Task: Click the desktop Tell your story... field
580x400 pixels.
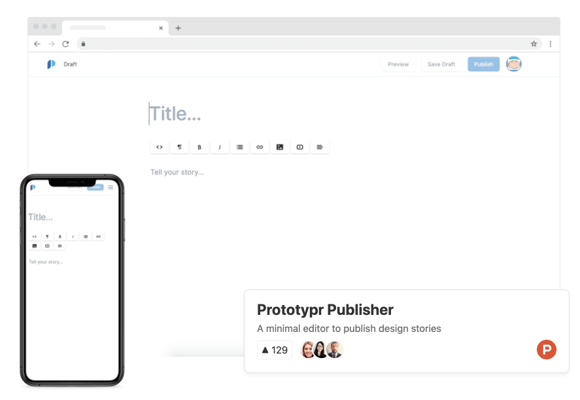Action: 177,172
